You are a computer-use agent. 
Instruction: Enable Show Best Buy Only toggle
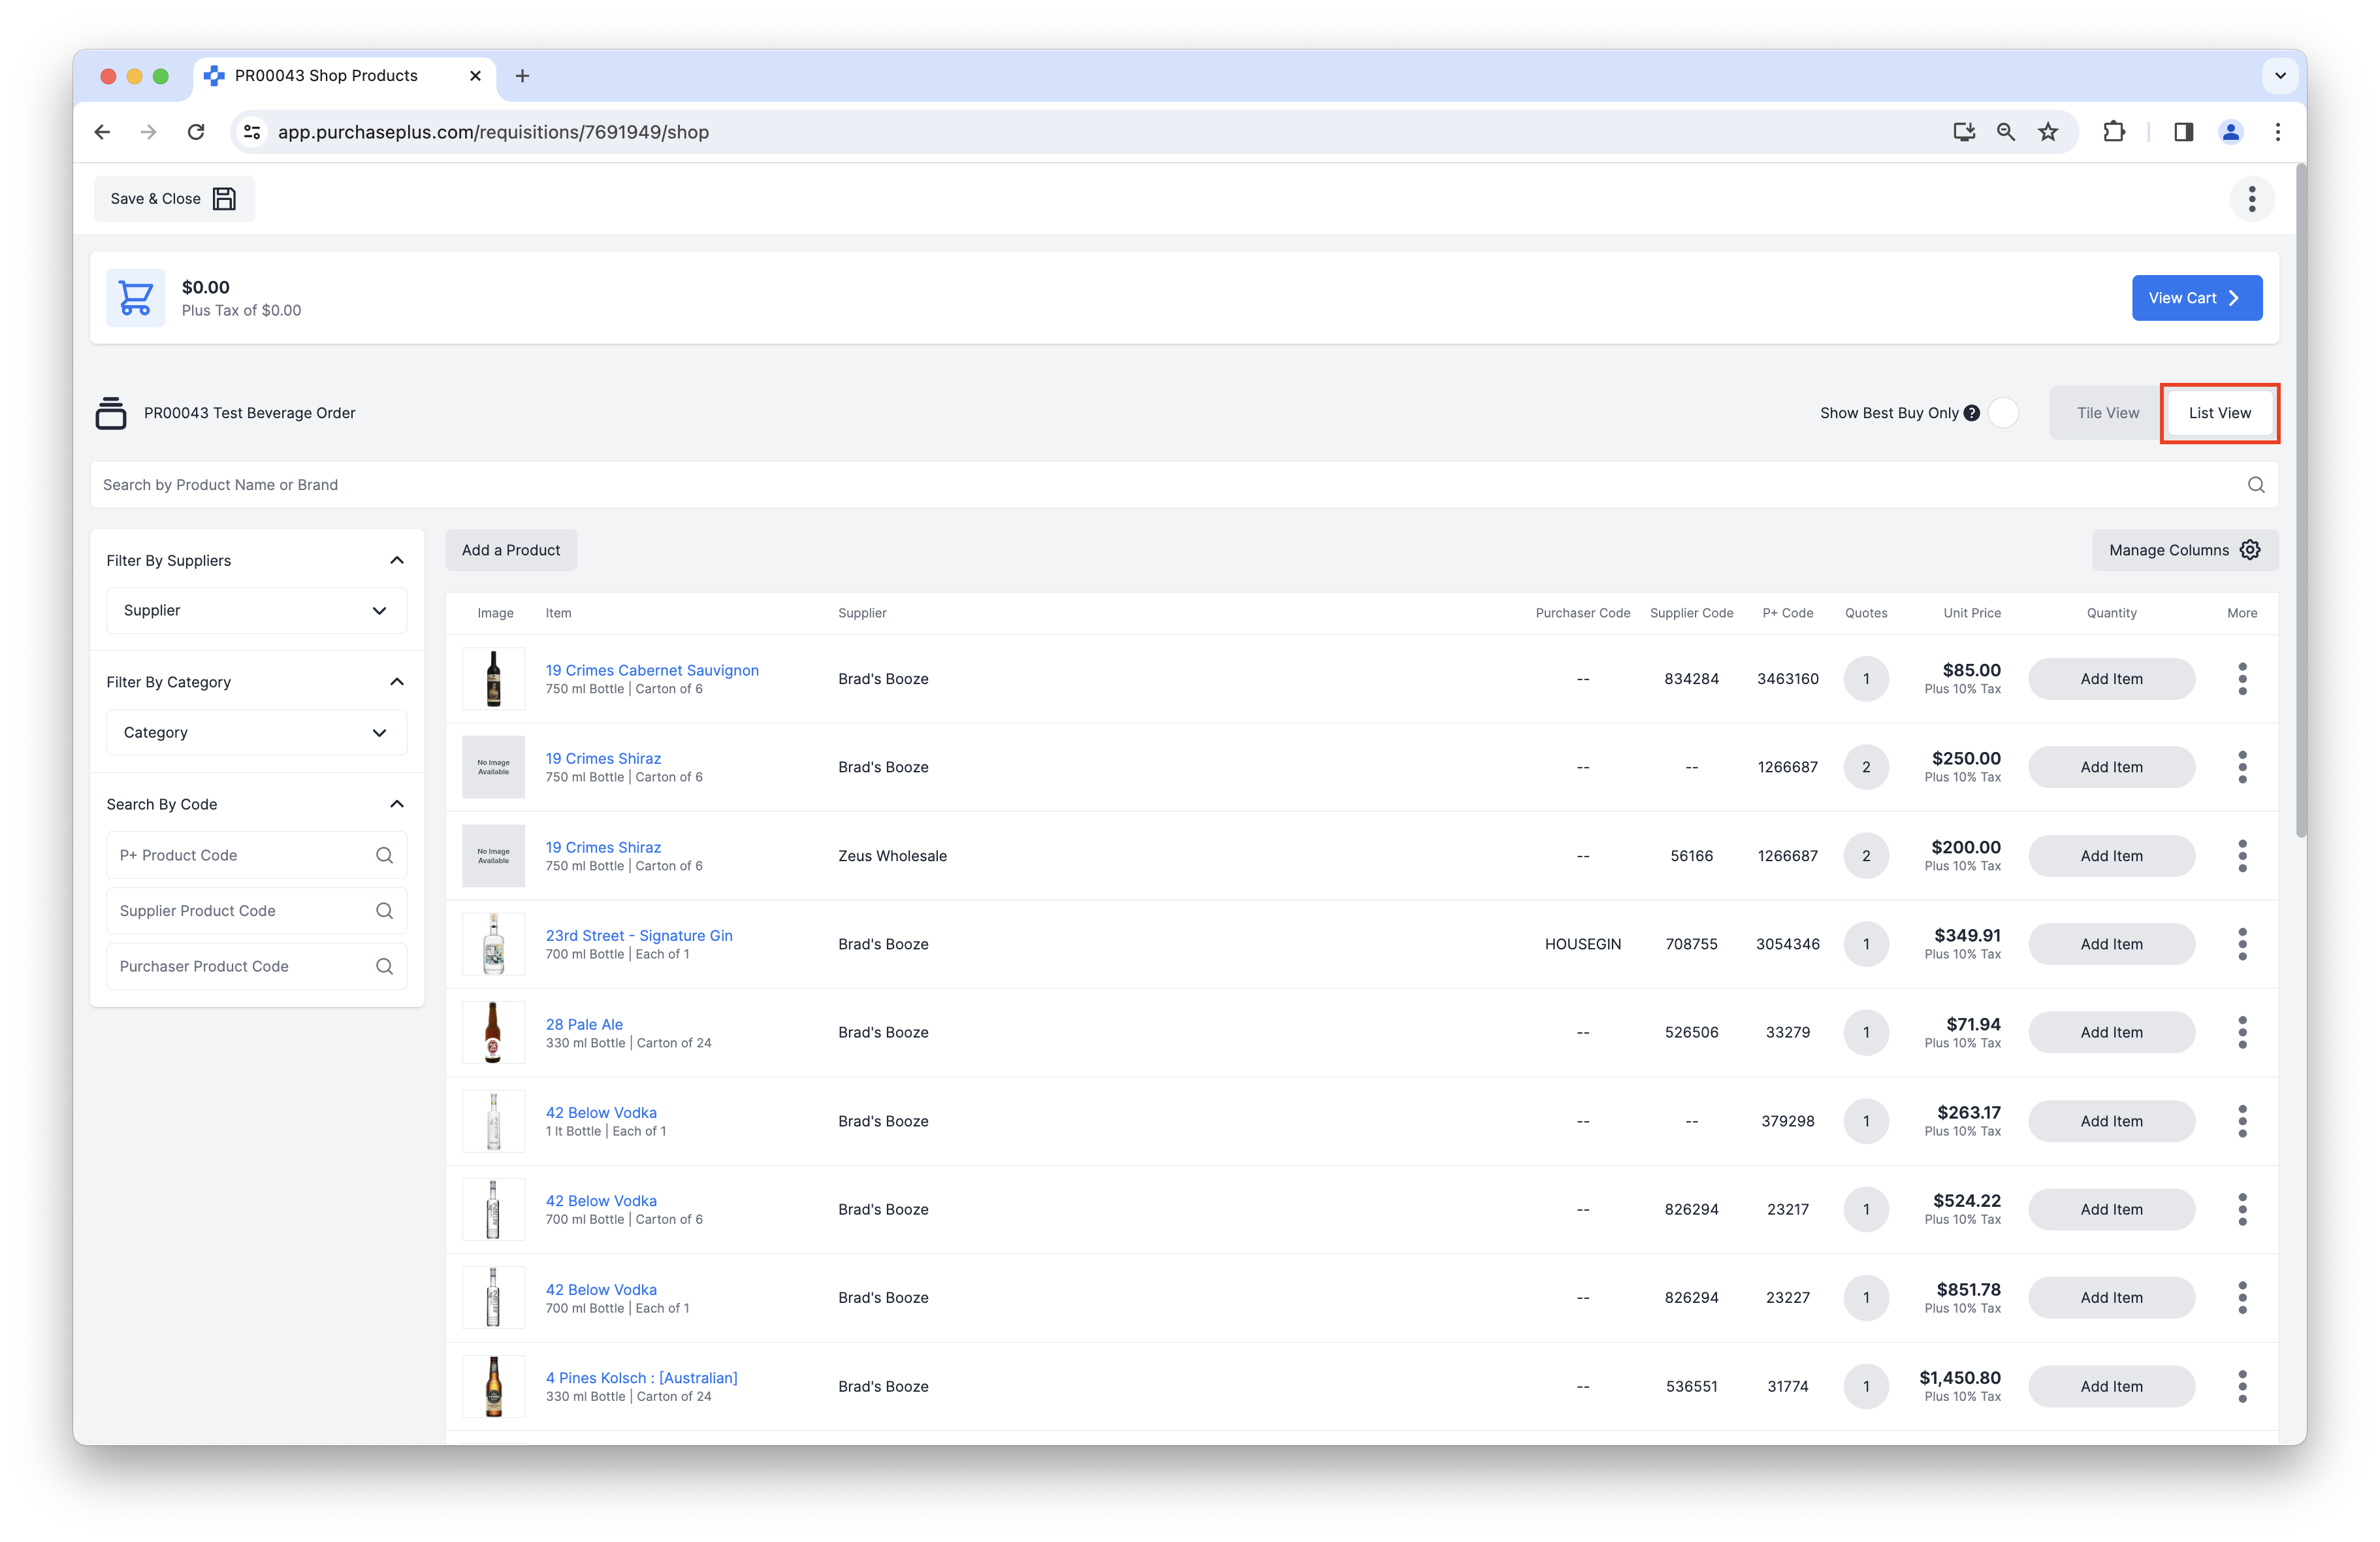pos(2003,413)
